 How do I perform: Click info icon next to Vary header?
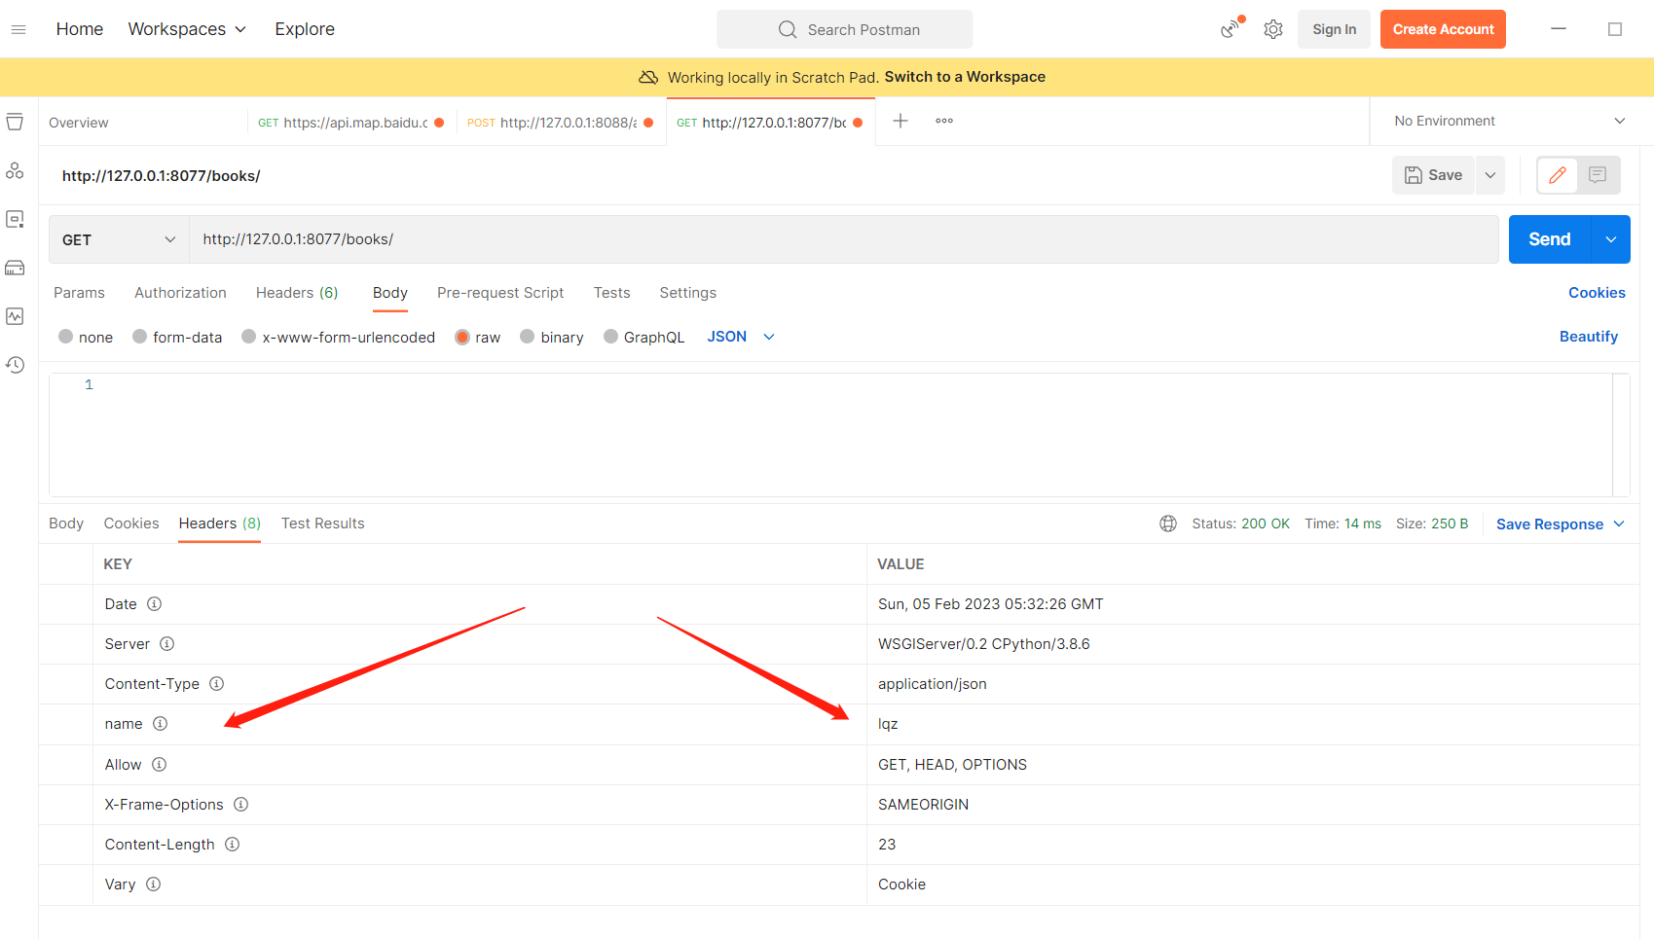coord(153,884)
